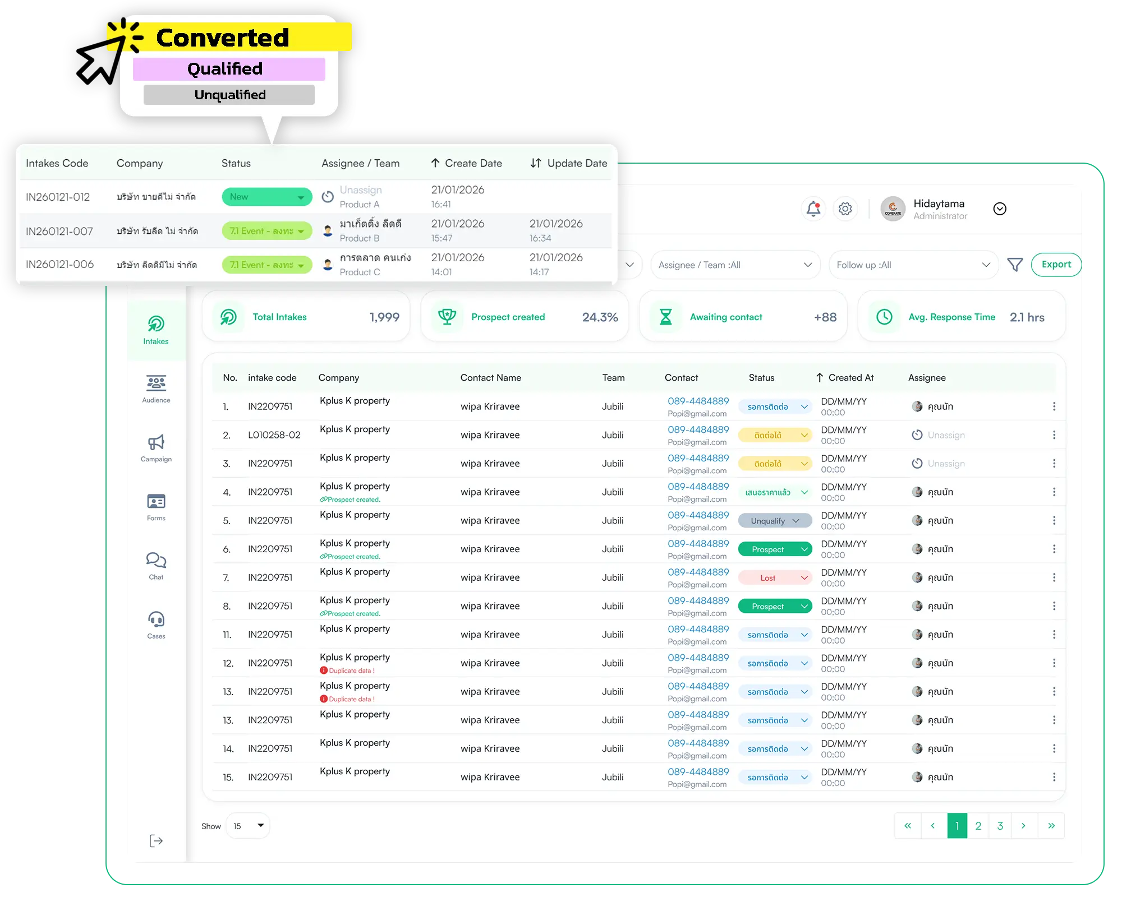The height and width of the screenshot is (897, 1122).
Task: Open the Show 15 rows dropdown
Action: 248,826
